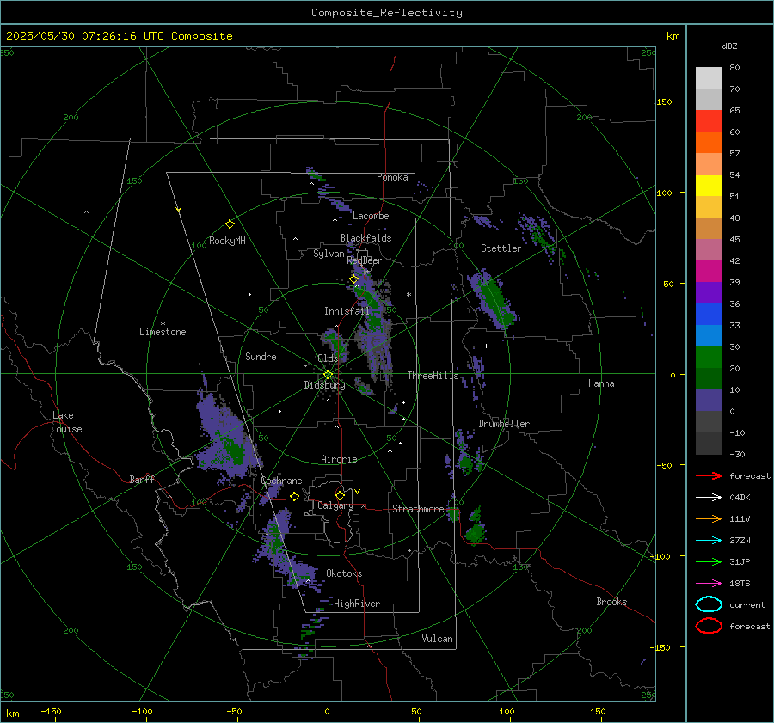The width and height of the screenshot is (774, 723).
Task: Click the cyan current ellipse icon
Action: [x=709, y=604]
